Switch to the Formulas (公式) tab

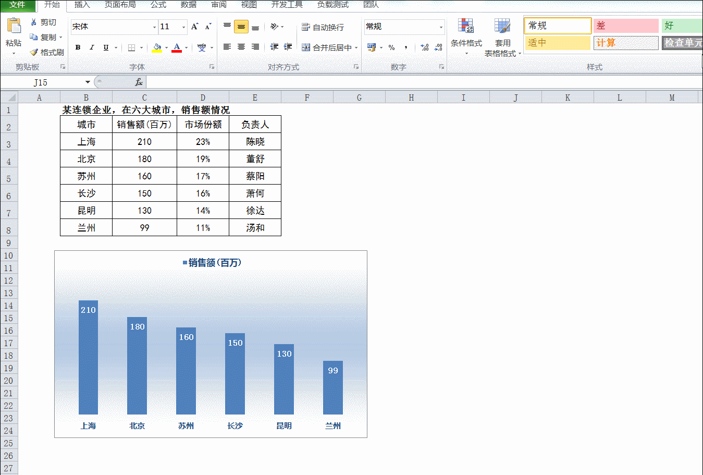tap(158, 5)
